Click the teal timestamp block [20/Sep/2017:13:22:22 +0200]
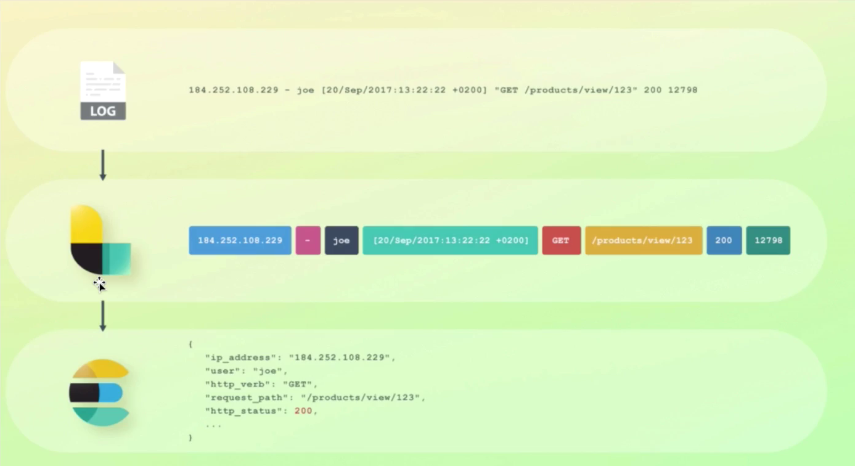Viewport: 855px width, 466px height. click(x=451, y=240)
